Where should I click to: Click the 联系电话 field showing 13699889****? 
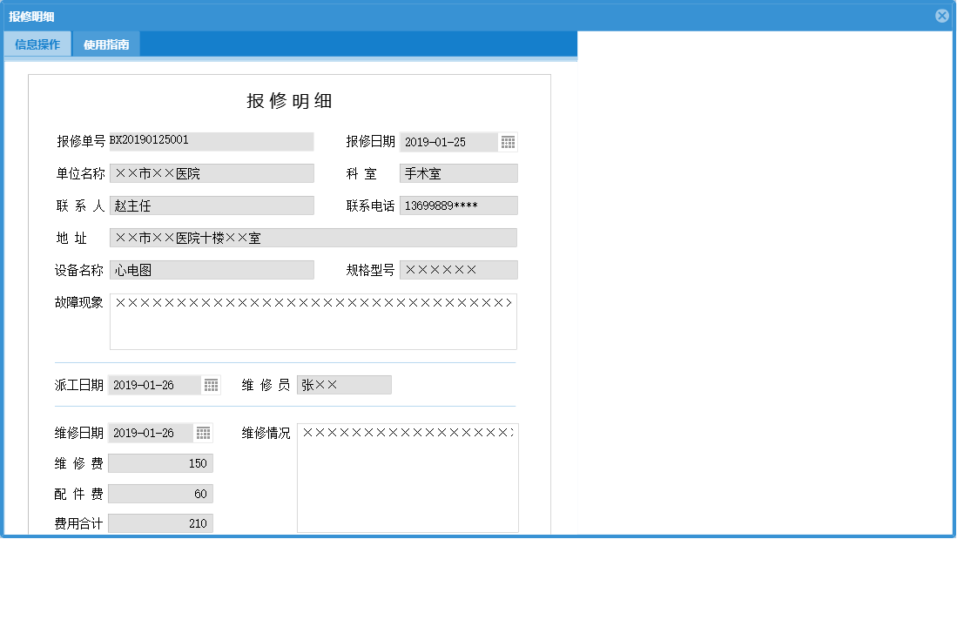coord(458,205)
